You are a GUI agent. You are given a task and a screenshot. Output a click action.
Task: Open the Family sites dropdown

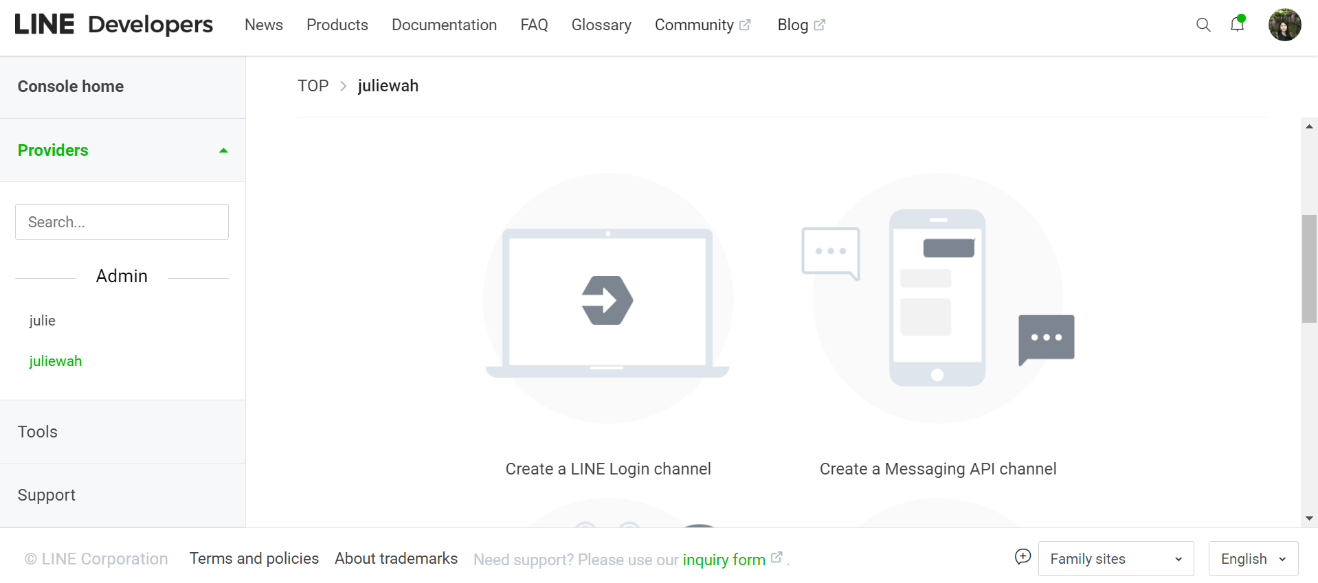1116,559
